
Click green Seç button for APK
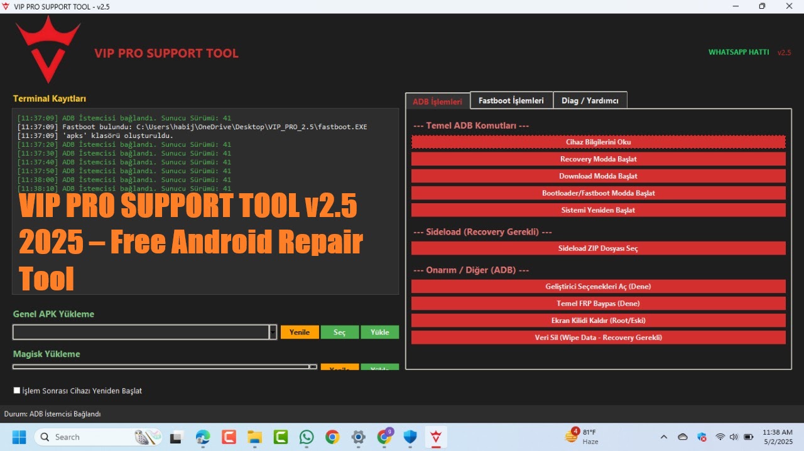click(x=340, y=332)
